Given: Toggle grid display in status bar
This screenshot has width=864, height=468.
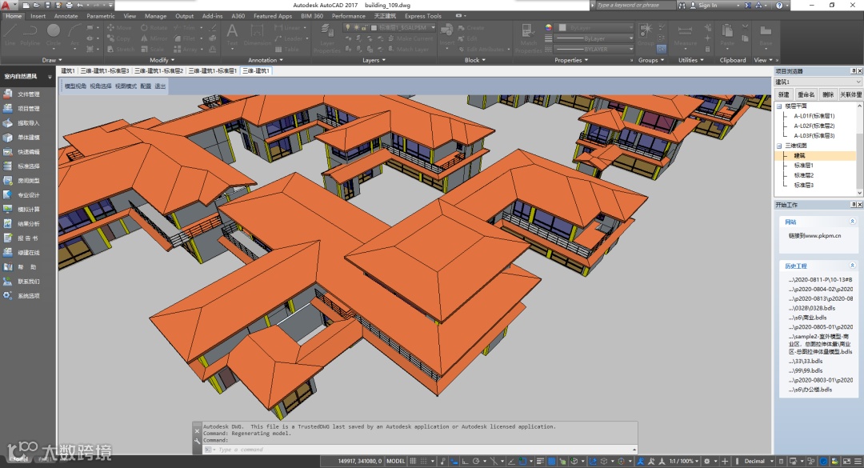Looking at the screenshot, I should click(413, 461).
